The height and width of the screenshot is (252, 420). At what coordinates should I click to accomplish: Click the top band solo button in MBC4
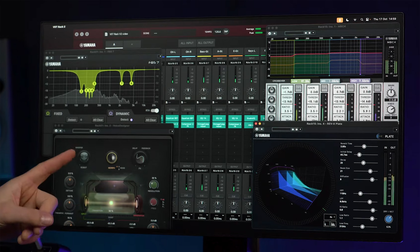pyautogui.click(x=271, y=90)
